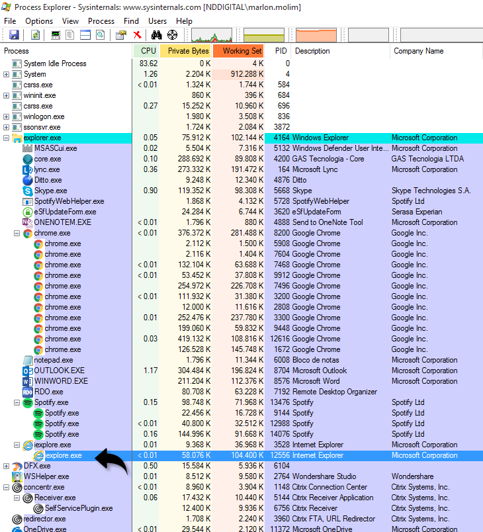Collapse the concentr.exe tree node
The width and height of the screenshot is (483, 532).
[x=6, y=487]
